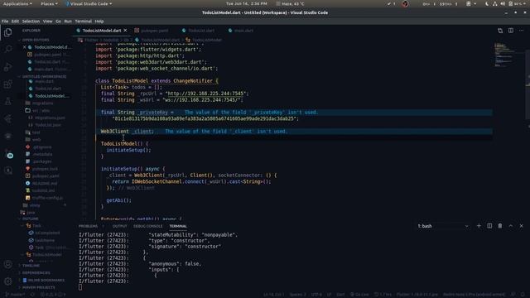The height and width of the screenshot is (298, 530).
Task: Open pubspec.lock in Explorer tree
Action: click(45, 169)
